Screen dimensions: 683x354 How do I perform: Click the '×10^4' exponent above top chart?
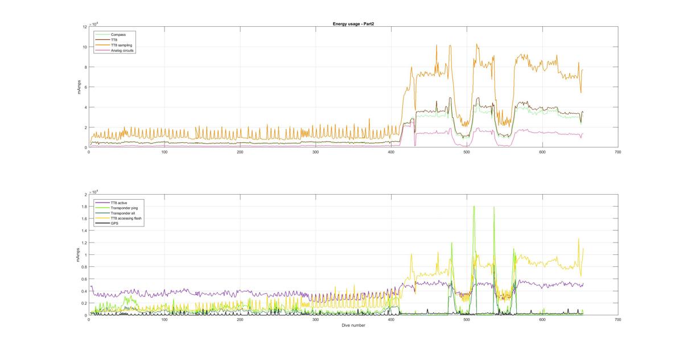94,23
